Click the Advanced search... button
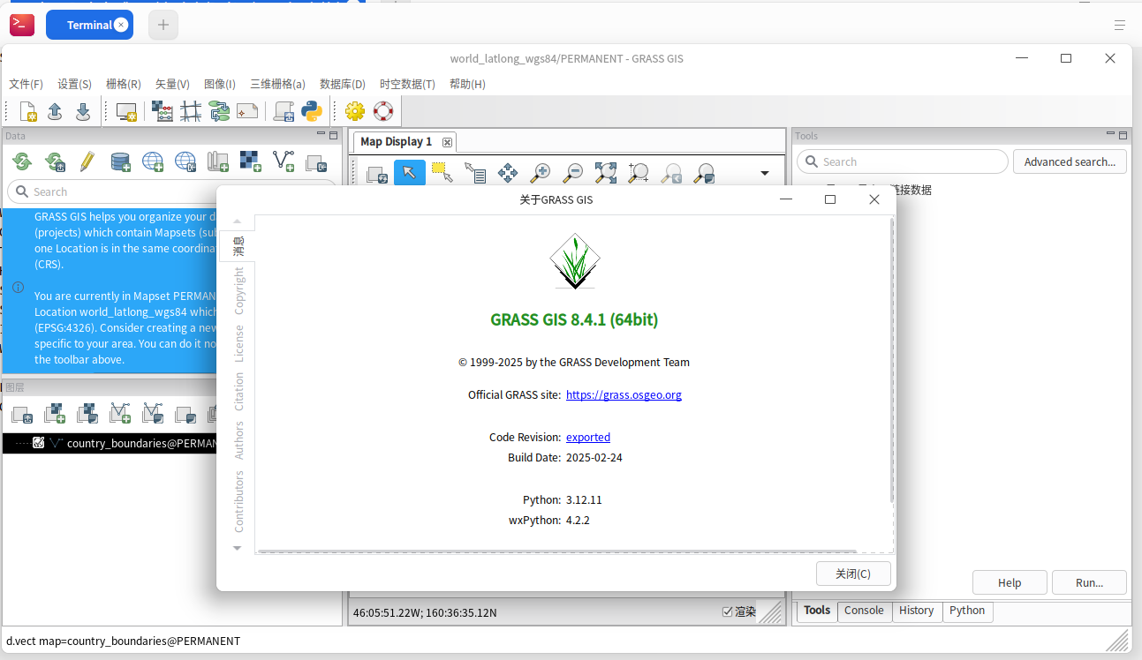The height and width of the screenshot is (660, 1142). click(1070, 161)
